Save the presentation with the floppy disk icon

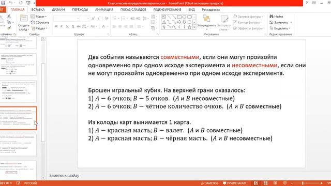click(3, 3)
